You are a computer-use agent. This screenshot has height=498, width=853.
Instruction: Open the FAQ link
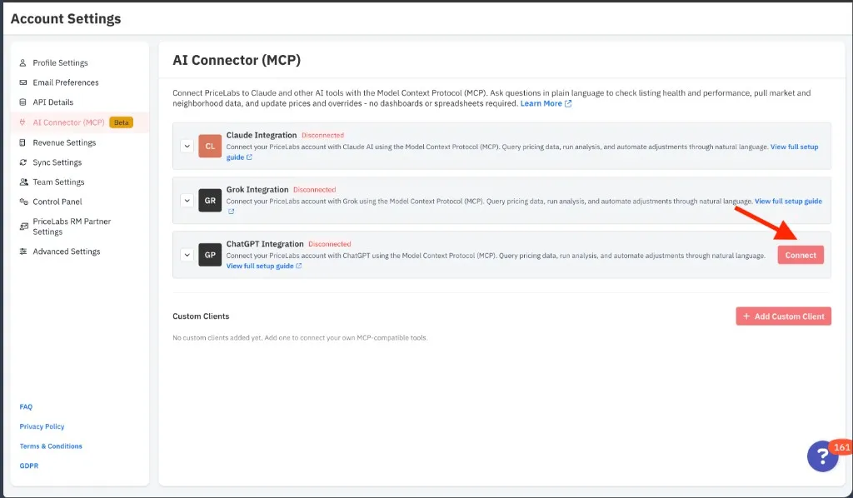tap(26, 406)
